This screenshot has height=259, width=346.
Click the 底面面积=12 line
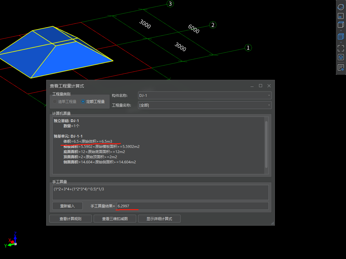(94, 152)
